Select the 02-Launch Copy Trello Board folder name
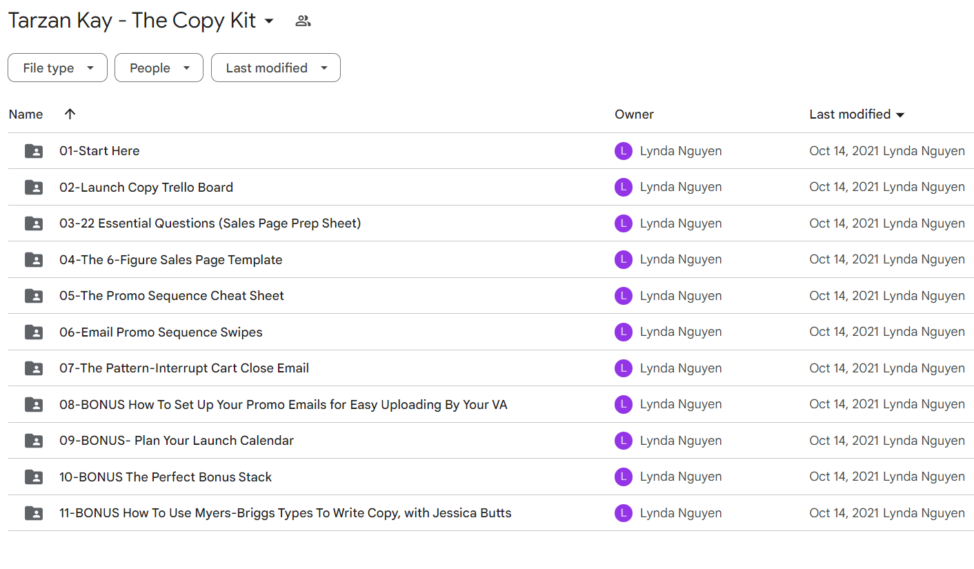974x569 pixels. coord(146,187)
